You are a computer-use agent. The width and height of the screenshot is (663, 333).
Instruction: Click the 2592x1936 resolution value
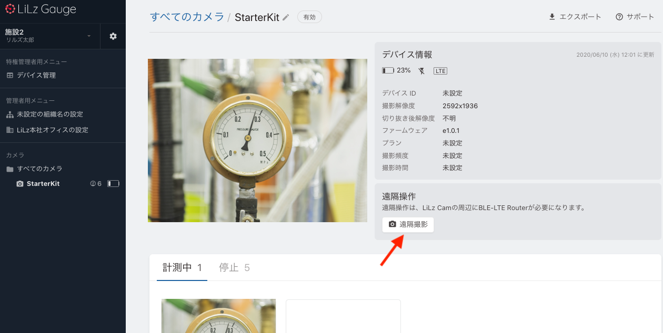(x=460, y=106)
